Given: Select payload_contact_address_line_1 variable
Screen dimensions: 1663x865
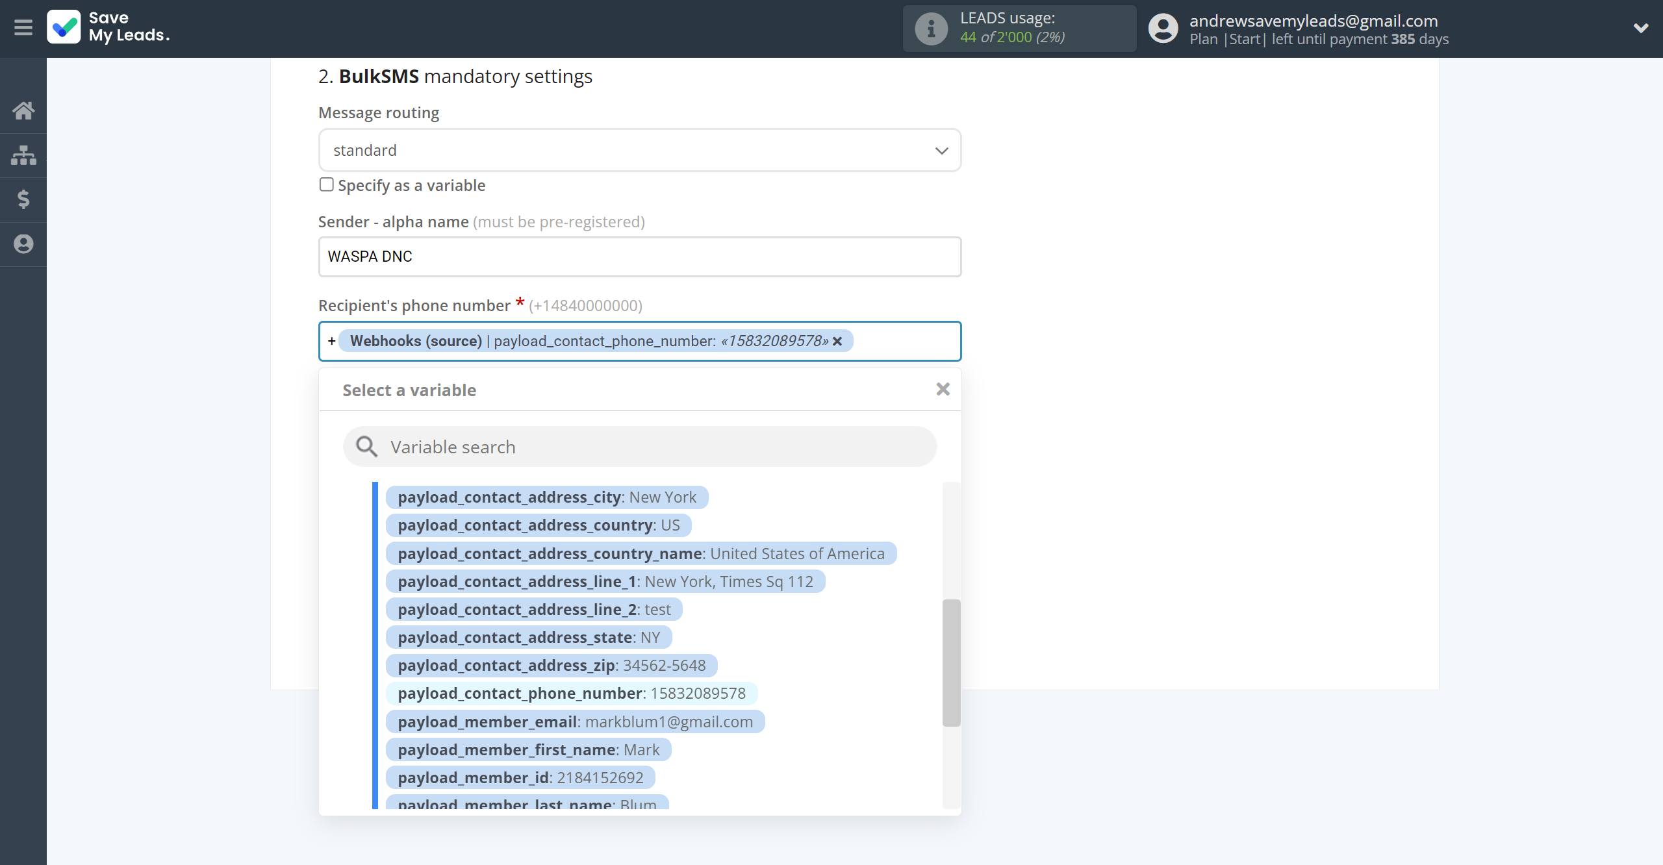Looking at the screenshot, I should coord(605,582).
